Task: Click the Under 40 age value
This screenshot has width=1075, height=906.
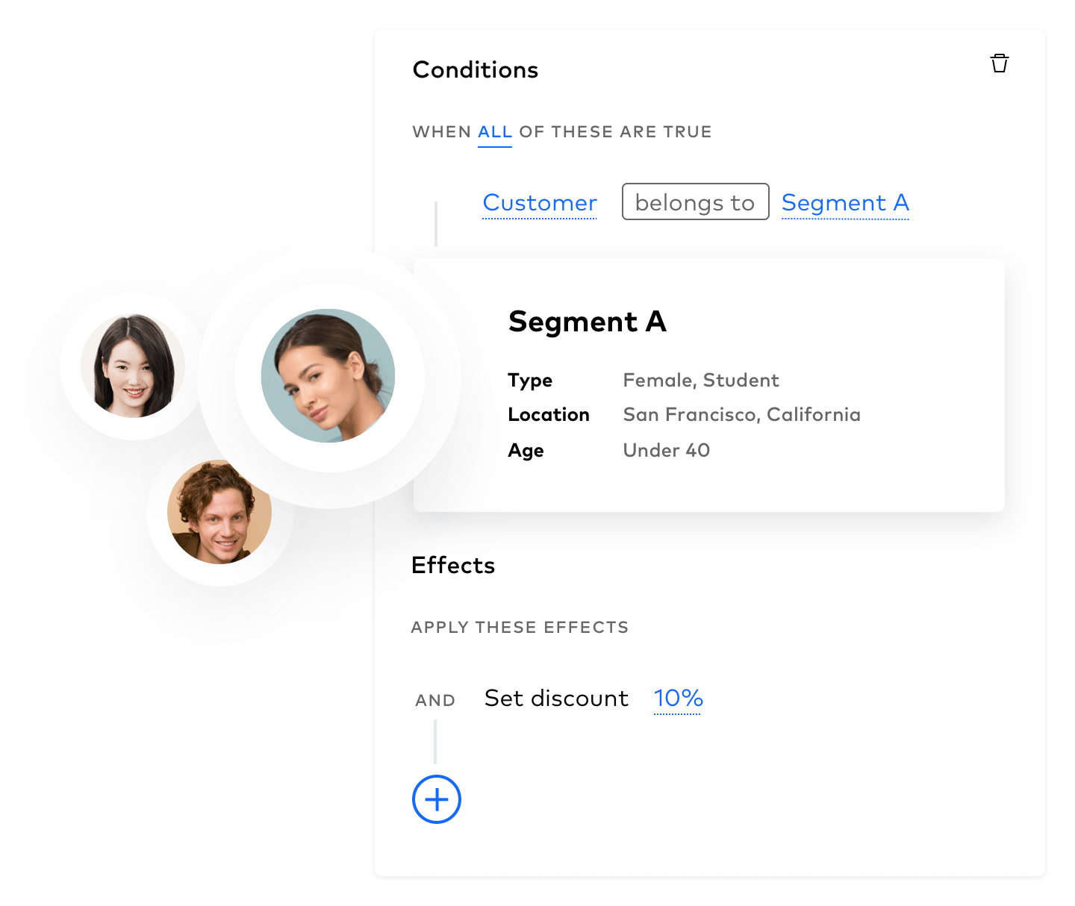Action: [x=667, y=450]
